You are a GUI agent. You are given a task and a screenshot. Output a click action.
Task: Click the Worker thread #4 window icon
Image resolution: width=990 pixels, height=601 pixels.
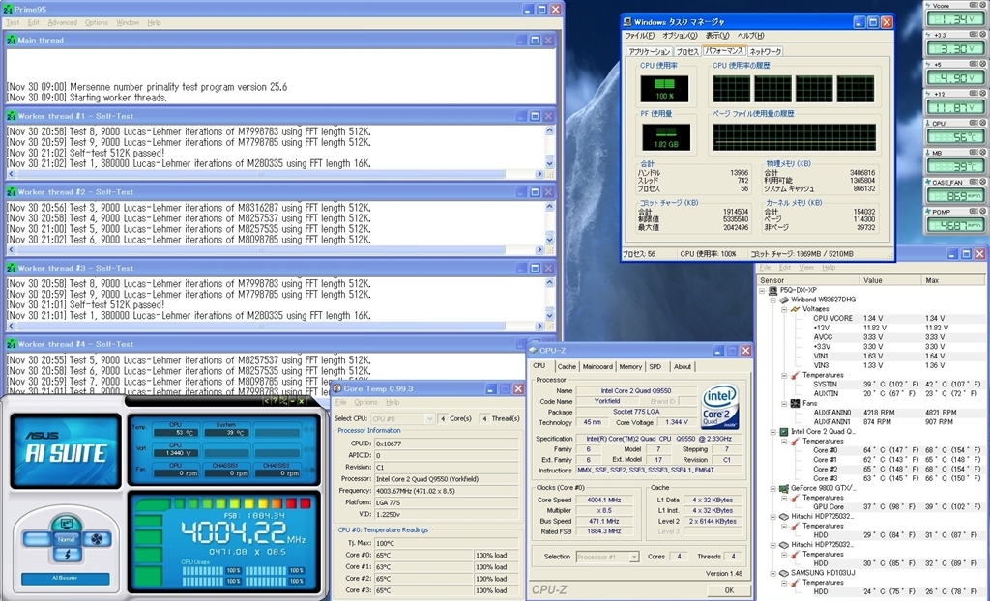(x=12, y=344)
